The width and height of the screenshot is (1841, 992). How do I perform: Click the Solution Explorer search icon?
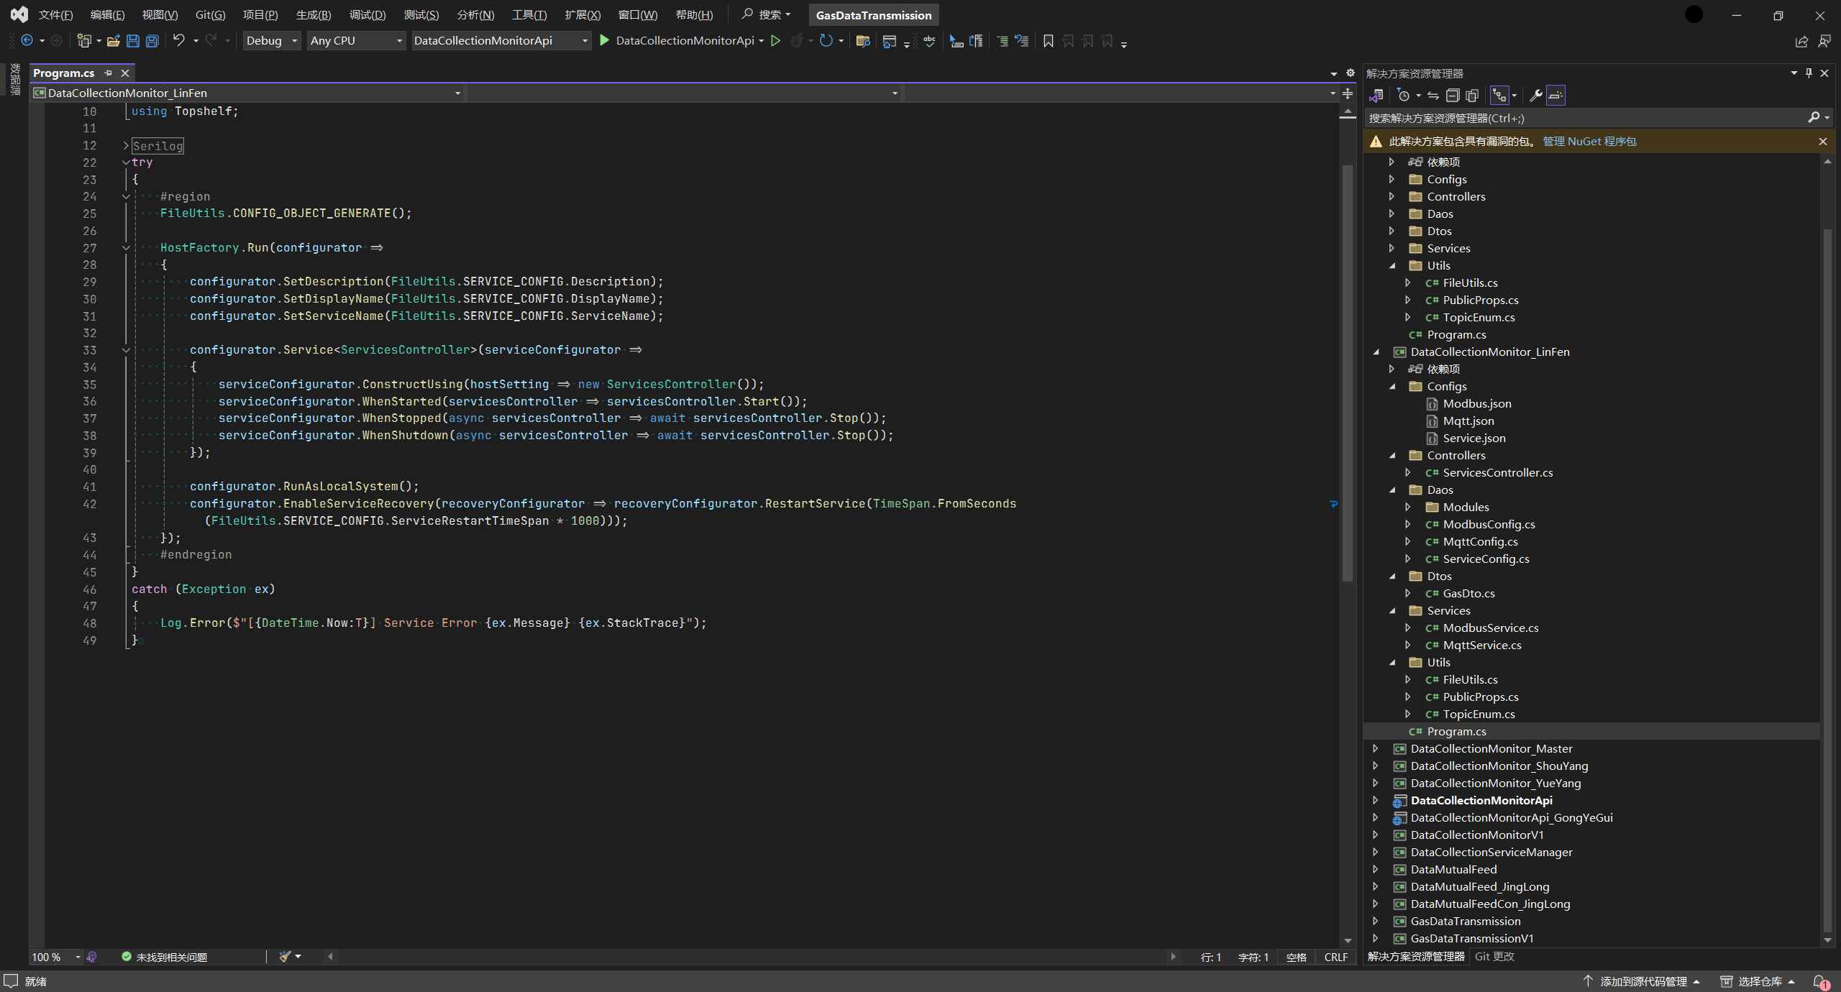click(1812, 117)
